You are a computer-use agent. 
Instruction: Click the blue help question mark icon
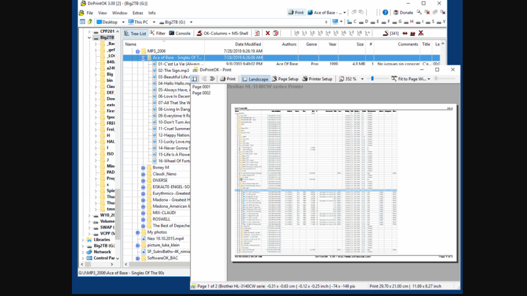click(x=385, y=13)
